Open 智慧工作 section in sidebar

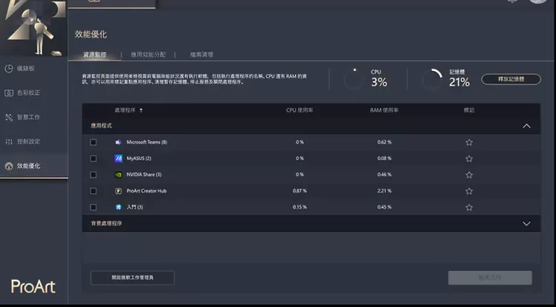click(x=27, y=117)
